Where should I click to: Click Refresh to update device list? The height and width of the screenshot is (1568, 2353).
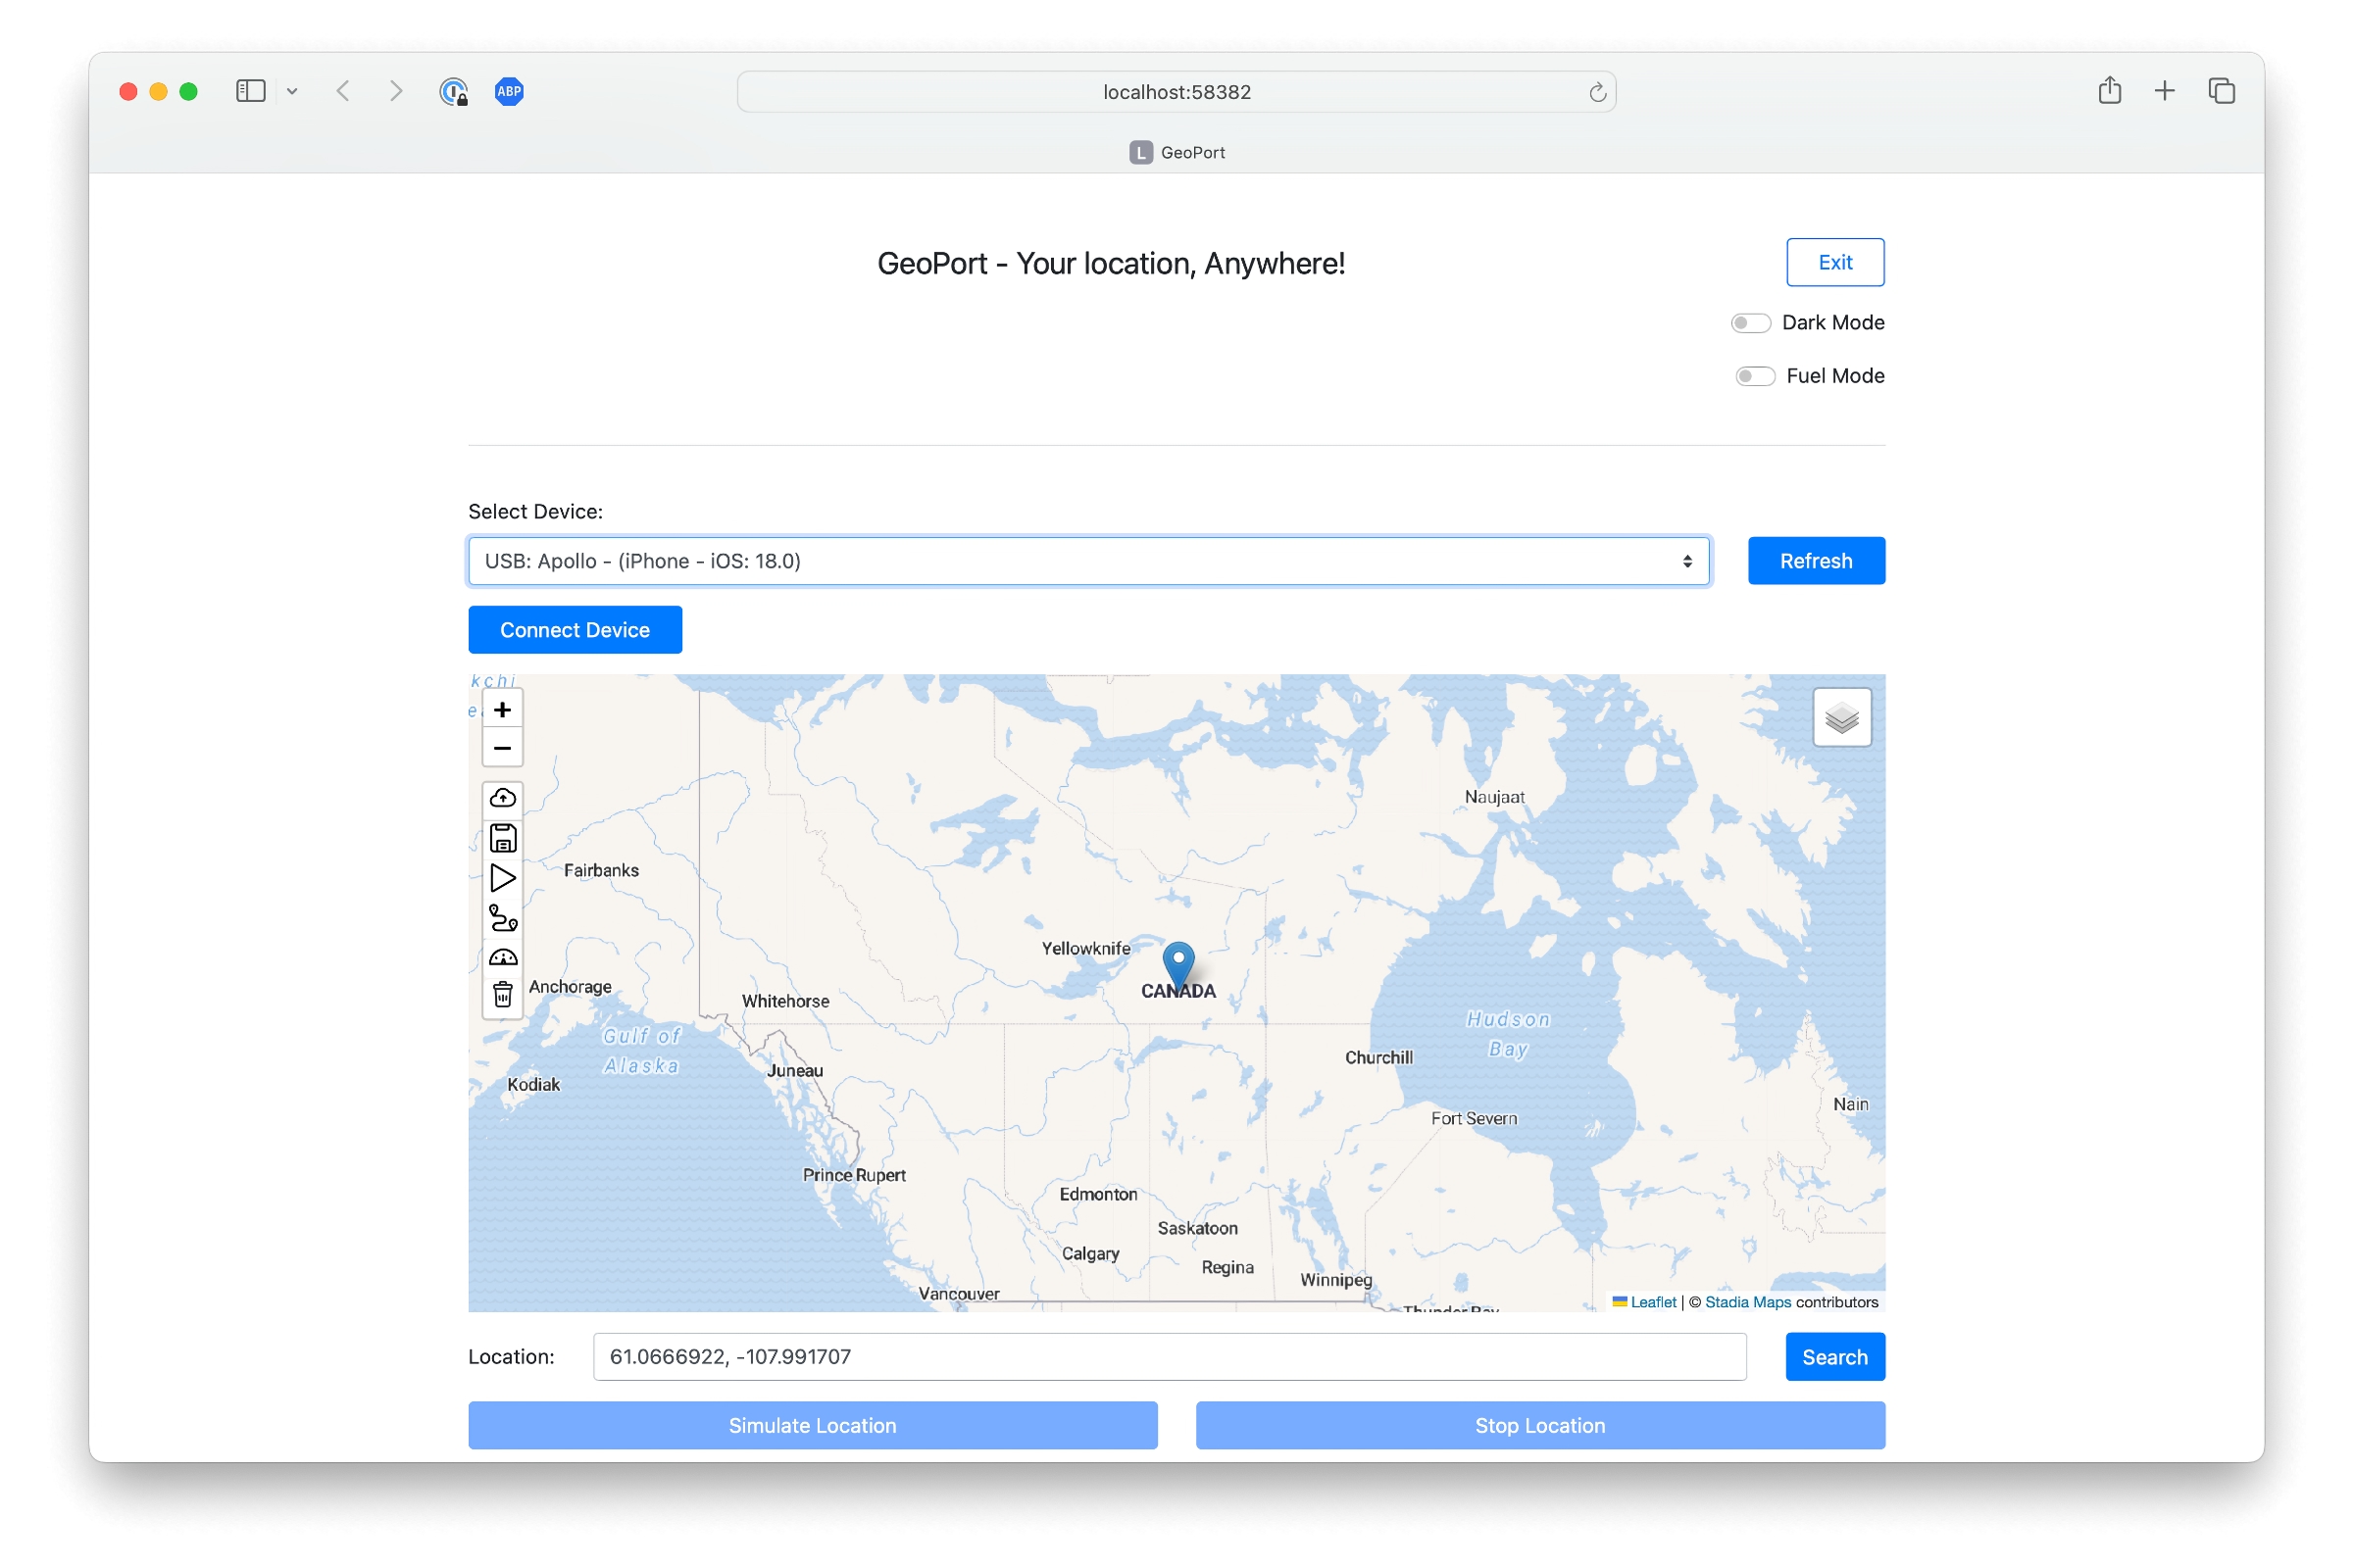tap(1816, 560)
